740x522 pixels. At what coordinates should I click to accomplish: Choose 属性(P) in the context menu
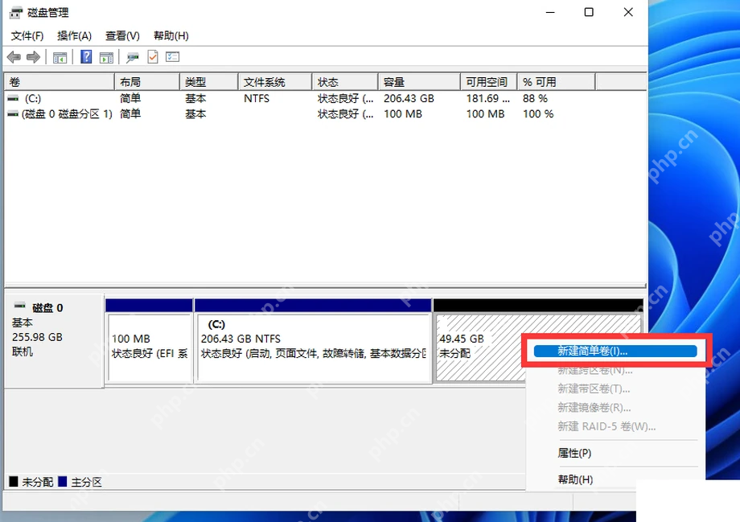coord(574,453)
